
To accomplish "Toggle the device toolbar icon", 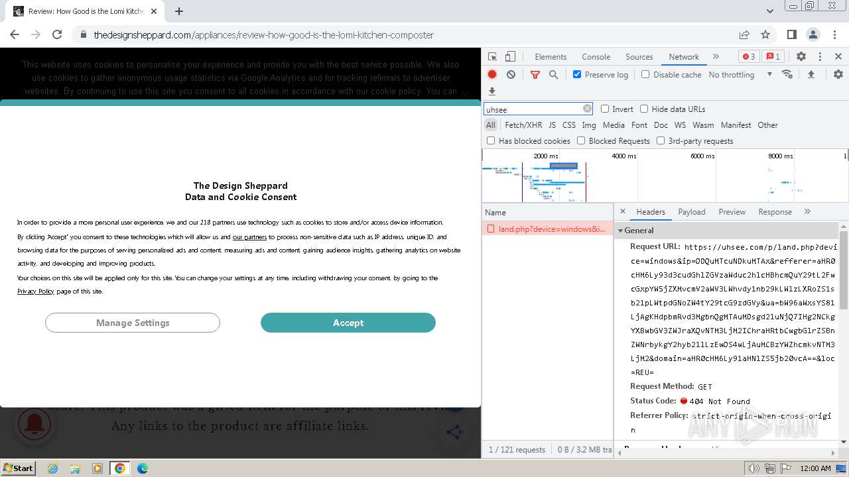I will [x=510, y=57].
